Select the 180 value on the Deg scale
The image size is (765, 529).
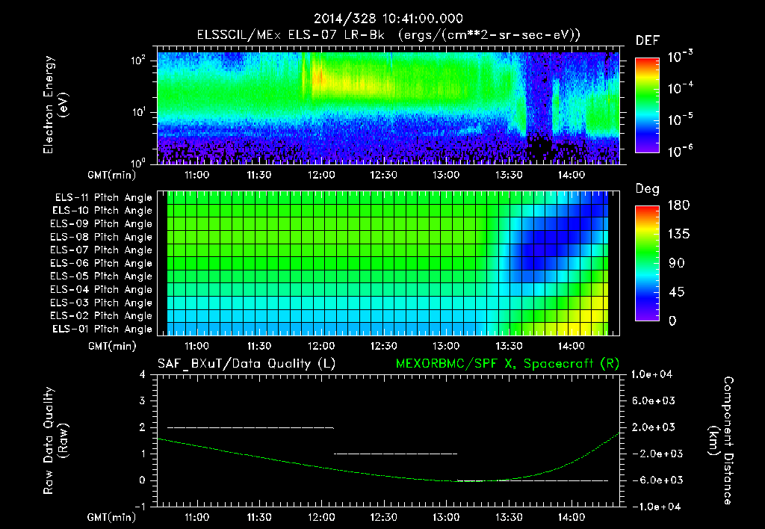678,205
